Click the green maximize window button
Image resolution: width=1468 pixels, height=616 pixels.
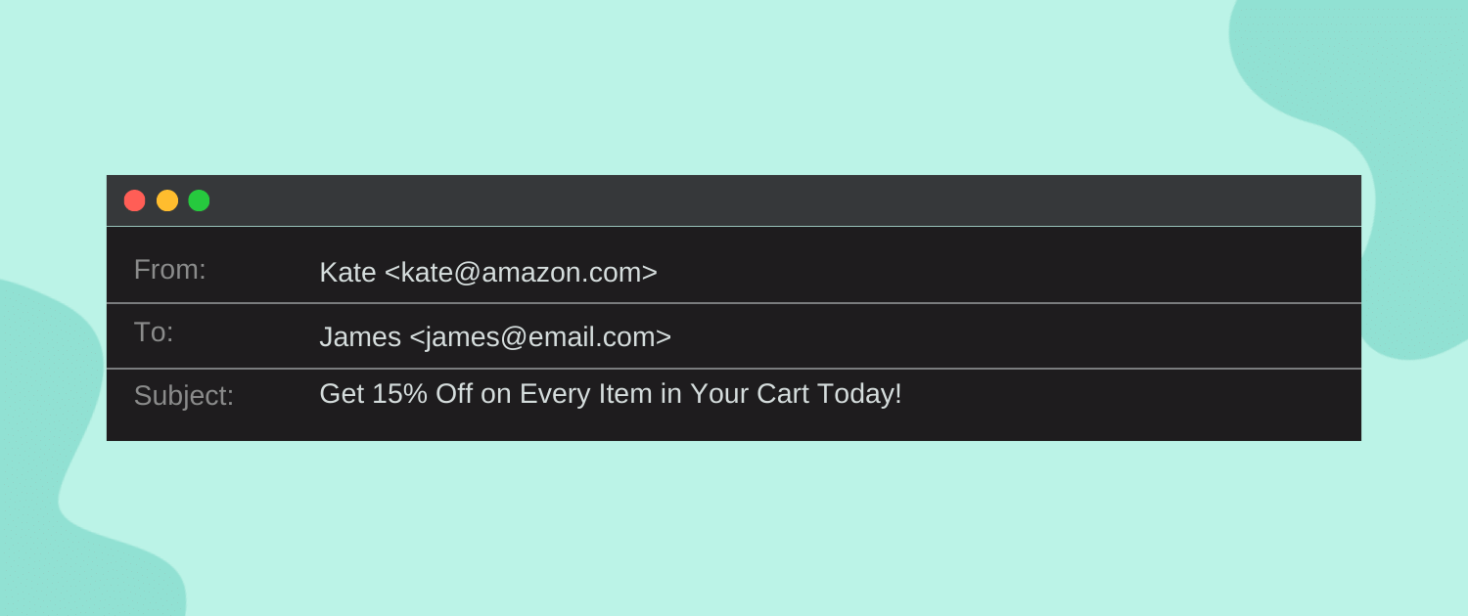point(199,200)
